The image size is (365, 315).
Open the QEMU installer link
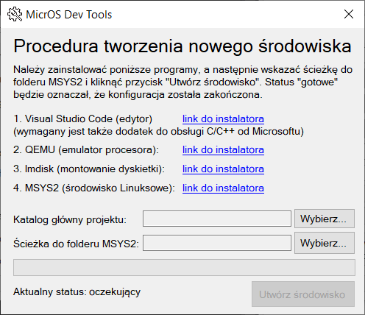click(223, 149)
